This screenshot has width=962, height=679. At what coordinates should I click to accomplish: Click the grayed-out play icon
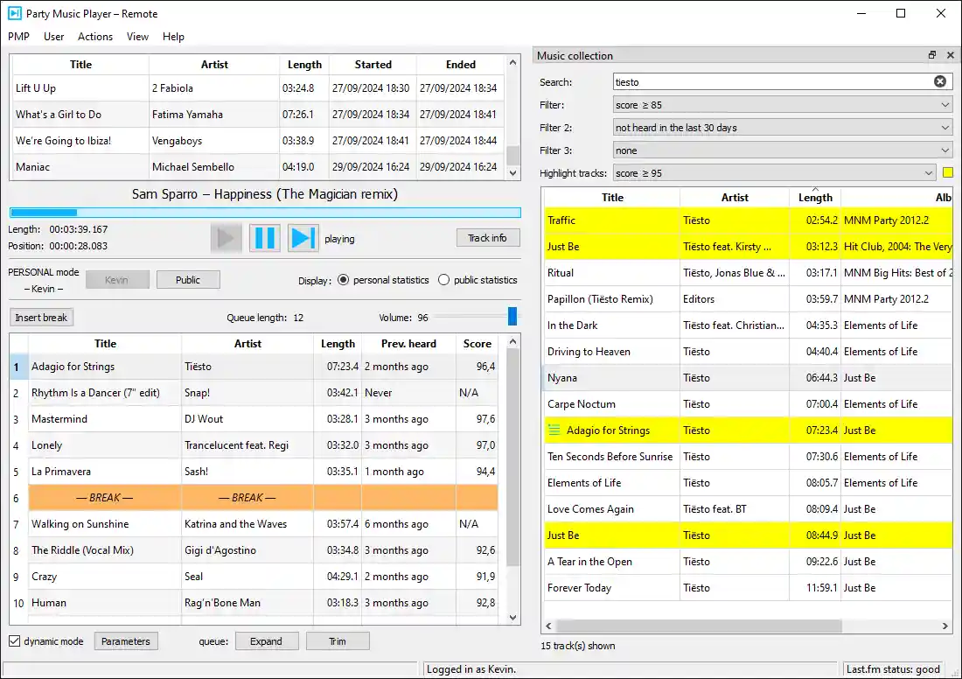pos(226,238)
